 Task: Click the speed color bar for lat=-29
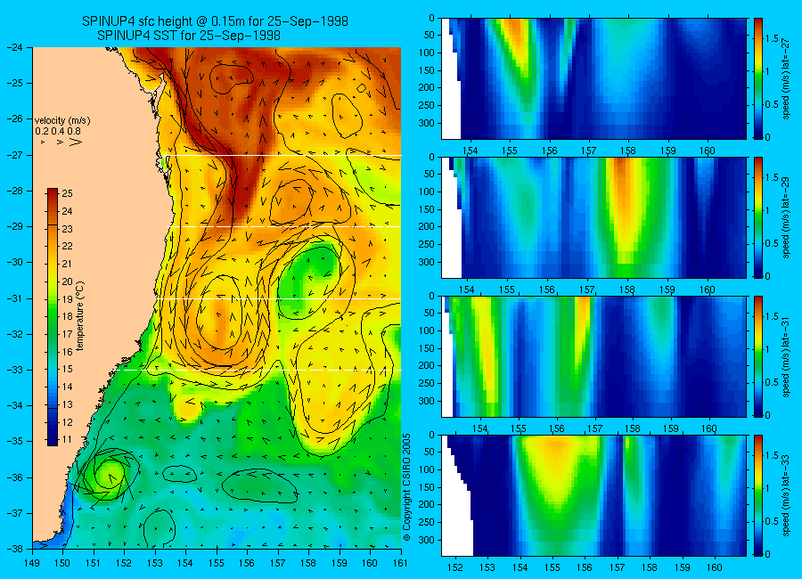pyautogui.click(x=757, y=217)
